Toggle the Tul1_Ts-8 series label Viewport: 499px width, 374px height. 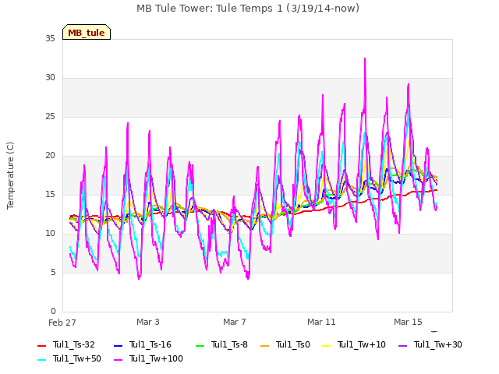(x=229, y=344)
